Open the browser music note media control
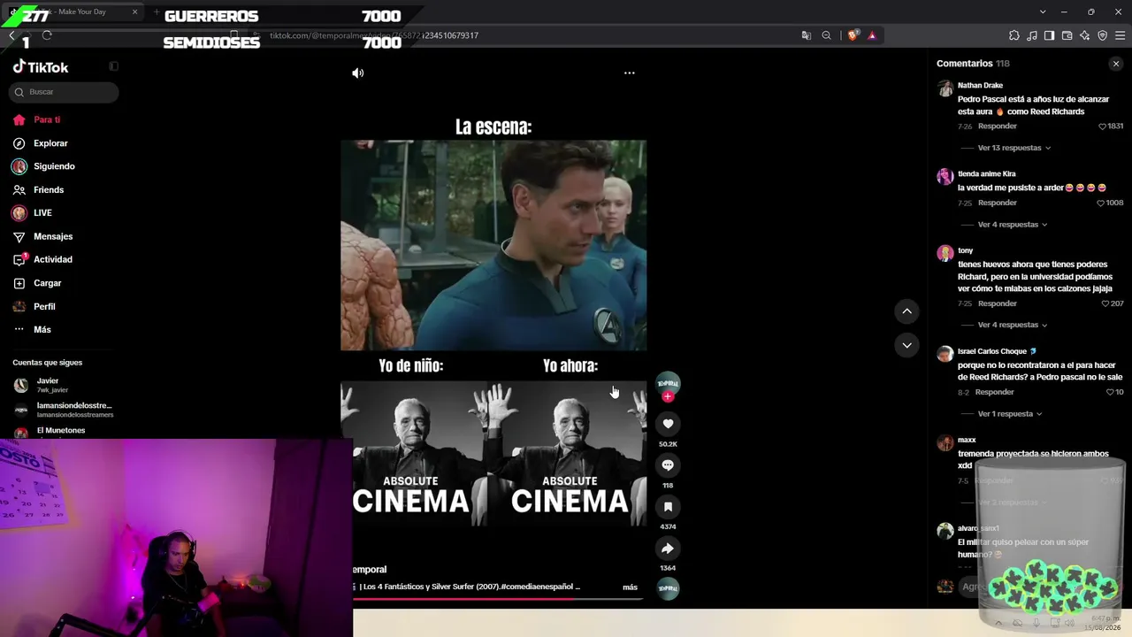The width and height of the screenshot is (1132, 637). 1031,35
